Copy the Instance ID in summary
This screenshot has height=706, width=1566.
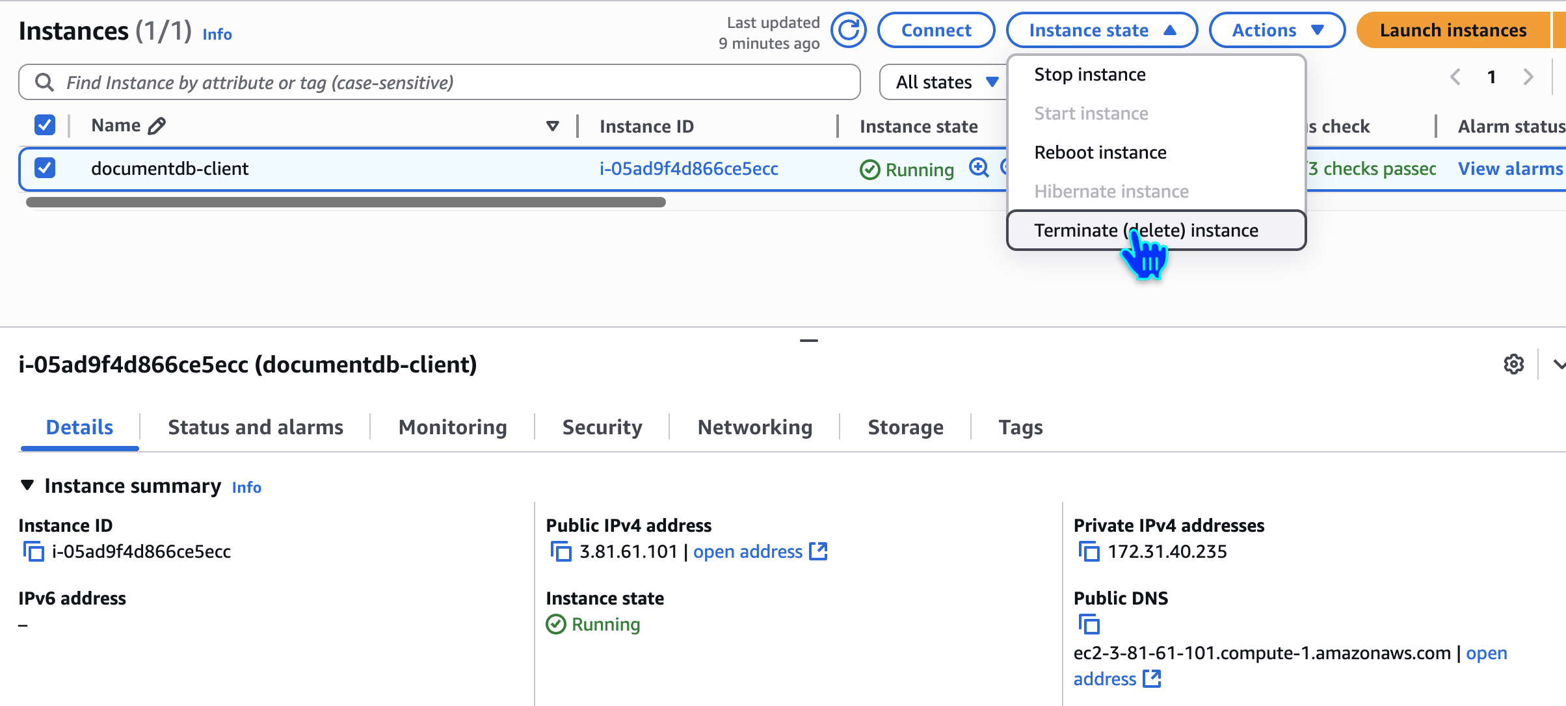click(34, 551)
